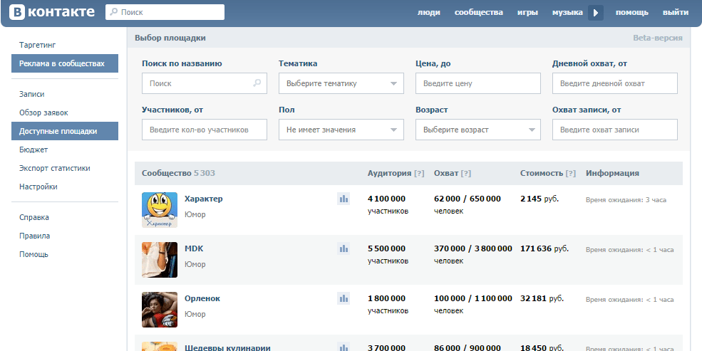Click Время ожидания: 3 часа text
The height and width of the screenshot is (351, 702).
click(626, 200)
